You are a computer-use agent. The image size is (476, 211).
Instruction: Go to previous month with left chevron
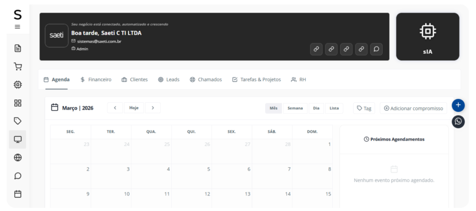click(x=115, y=108)
